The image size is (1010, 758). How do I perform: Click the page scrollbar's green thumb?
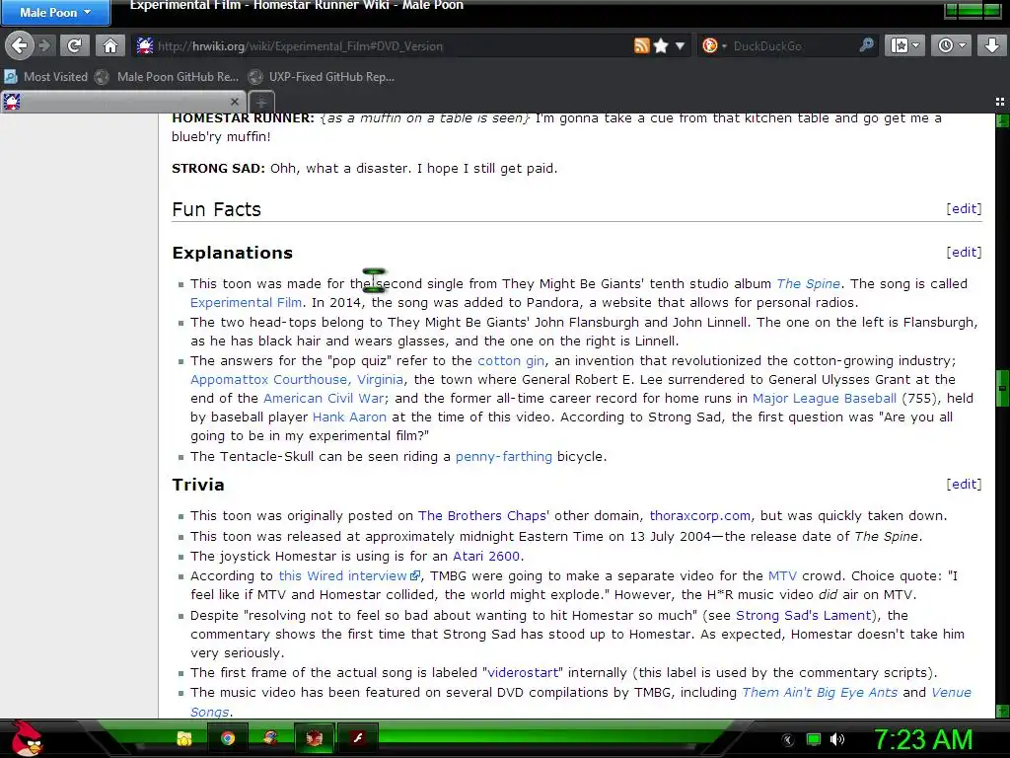1002,388
